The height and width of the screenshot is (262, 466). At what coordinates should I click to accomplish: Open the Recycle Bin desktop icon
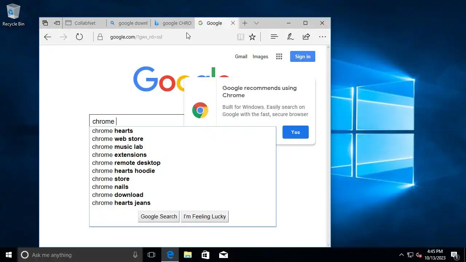13,15
